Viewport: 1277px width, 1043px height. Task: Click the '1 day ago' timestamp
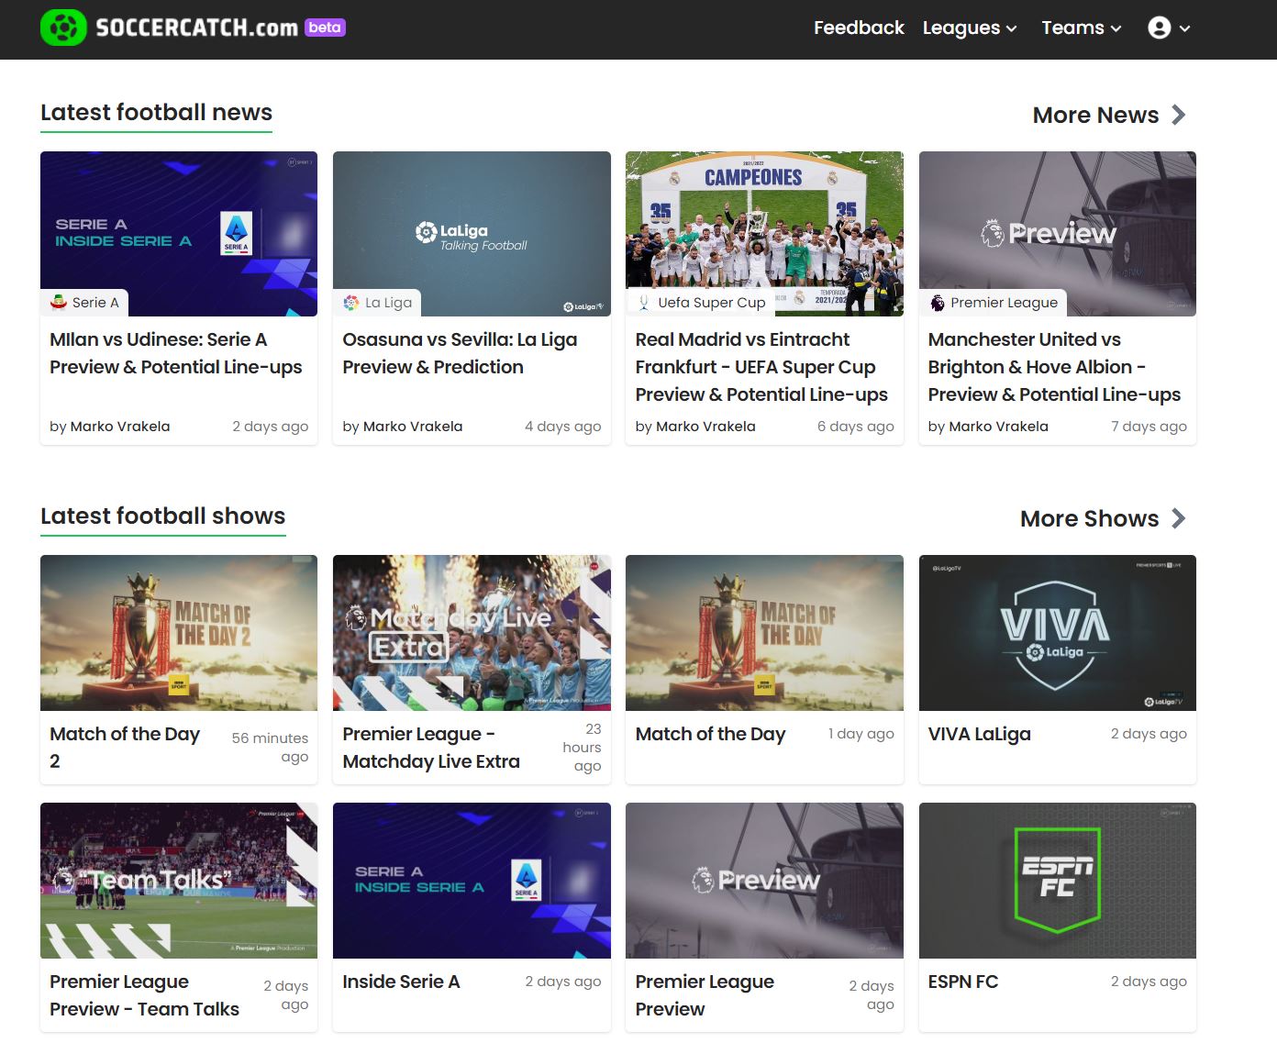861,733
